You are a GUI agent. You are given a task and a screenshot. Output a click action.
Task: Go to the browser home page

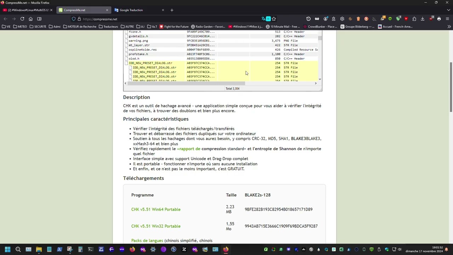[30, 19]
